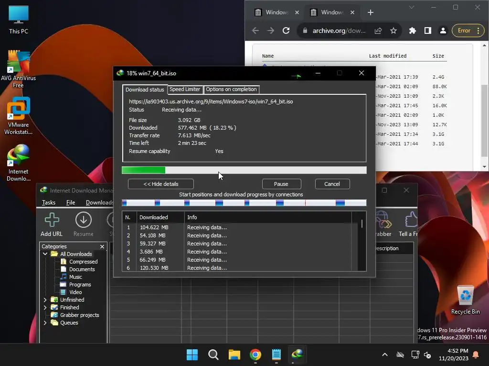Click the archive.org address bar
This screenshot has width=489, height=366.
click(x=339, y=30)
